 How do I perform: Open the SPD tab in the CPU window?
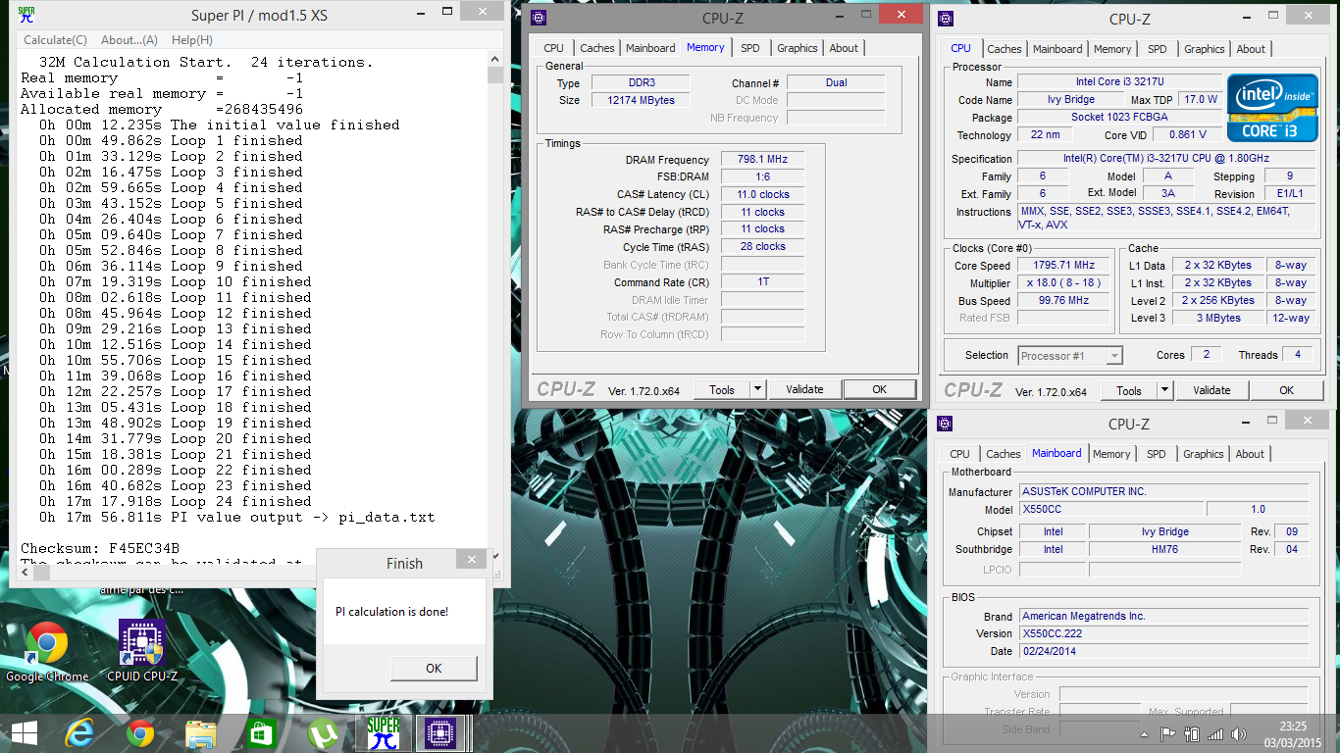tap(1158, 49)
